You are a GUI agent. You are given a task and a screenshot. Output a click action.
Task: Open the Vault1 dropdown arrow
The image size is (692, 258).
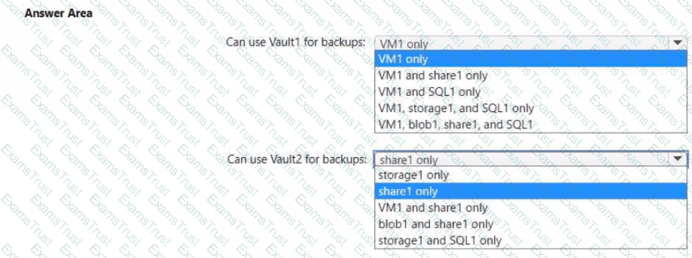point(678,43)
